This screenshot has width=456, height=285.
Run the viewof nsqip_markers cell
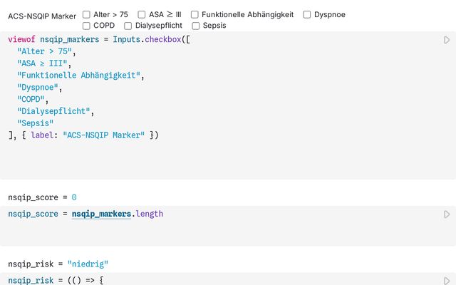click(x=447, y=41)
